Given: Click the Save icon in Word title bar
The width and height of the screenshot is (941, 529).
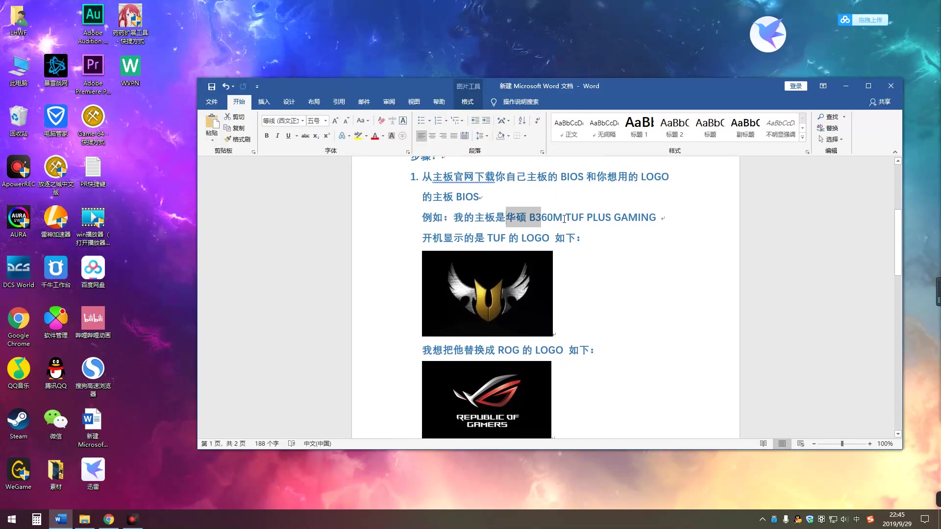Looking at the screenshot, I should [x=211, y=86].
